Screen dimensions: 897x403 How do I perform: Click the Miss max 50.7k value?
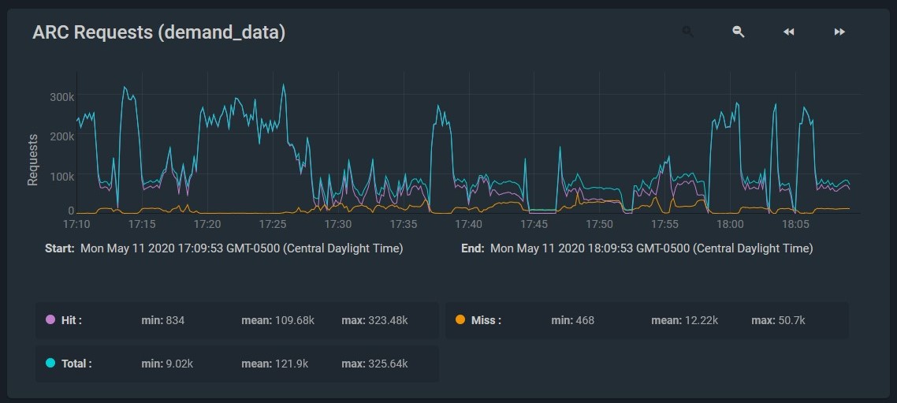778,320
